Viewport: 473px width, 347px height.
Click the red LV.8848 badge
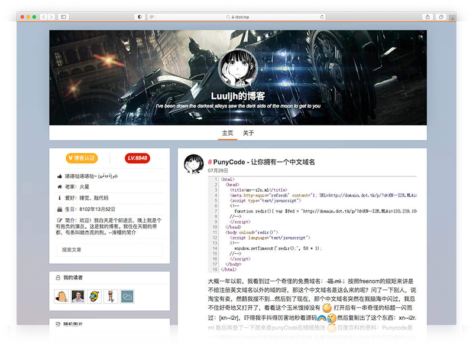tap(137, 158)
